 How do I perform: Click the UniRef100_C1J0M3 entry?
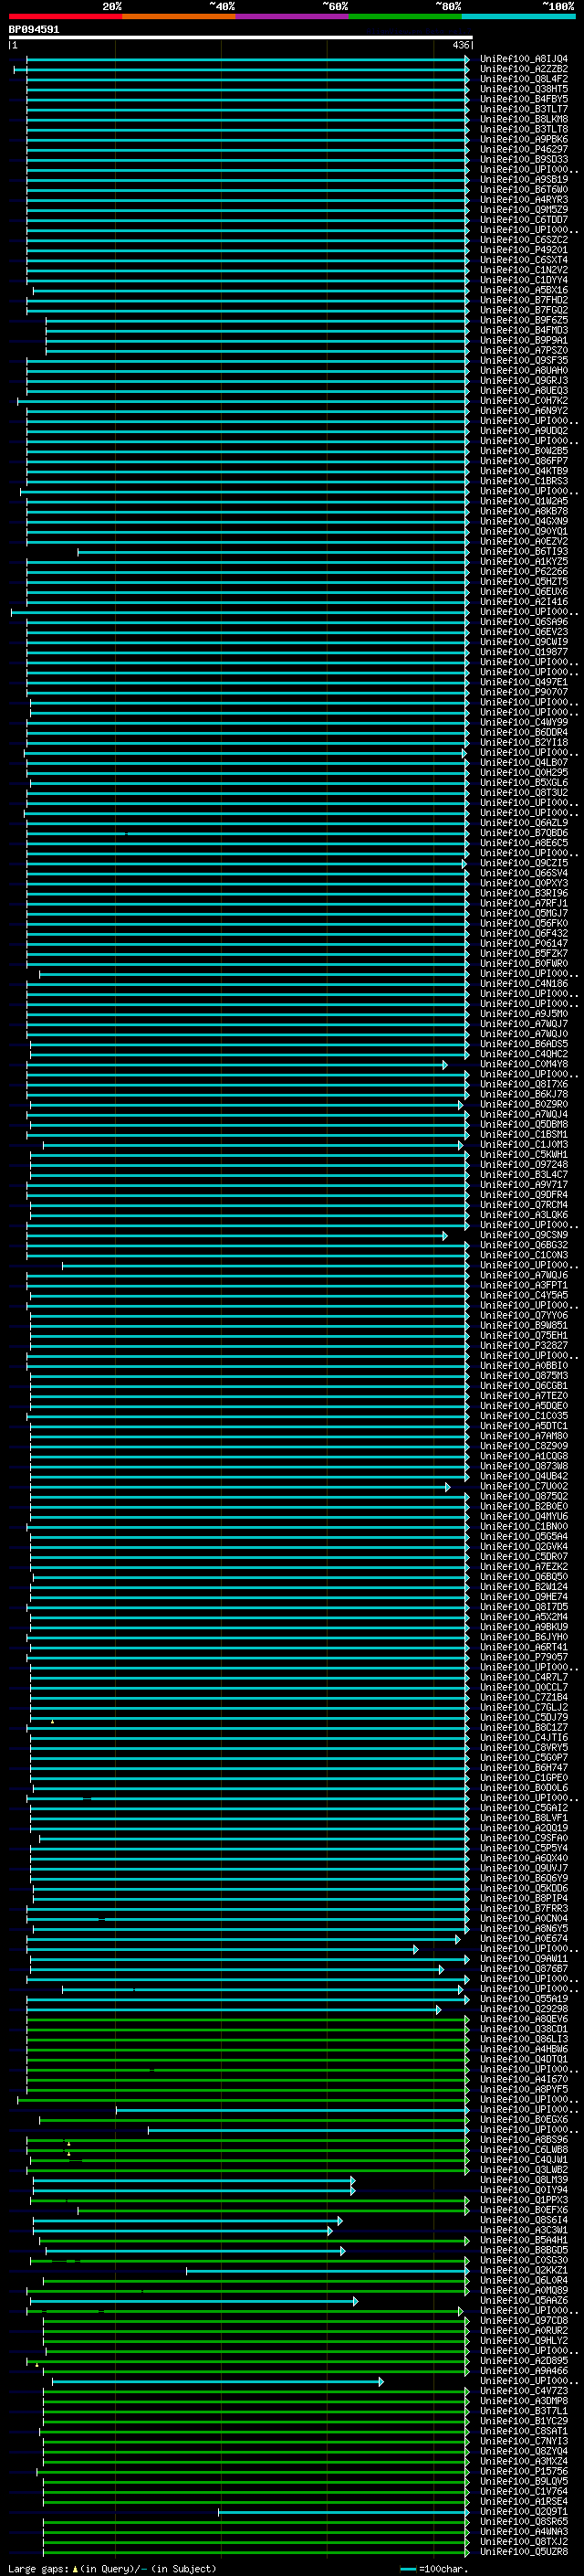click(x=523, y=1144)
